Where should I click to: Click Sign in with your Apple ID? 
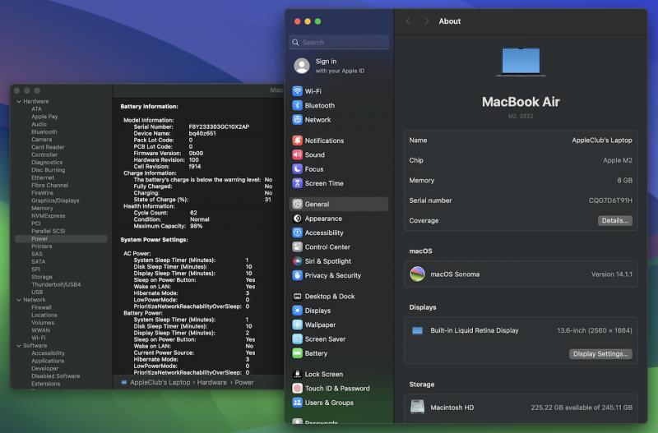tap(340, 66)
